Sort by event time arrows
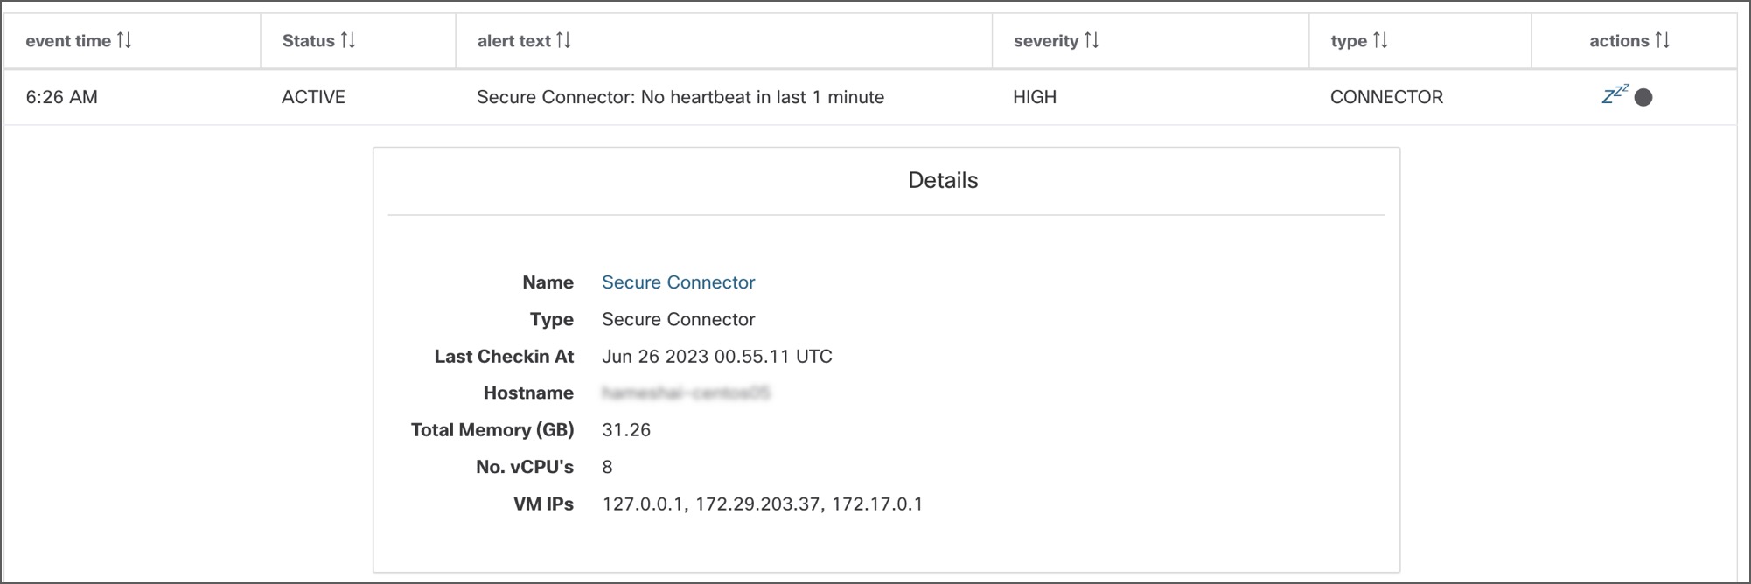Viewport: 1751px width, 584px height. point(124,40)
